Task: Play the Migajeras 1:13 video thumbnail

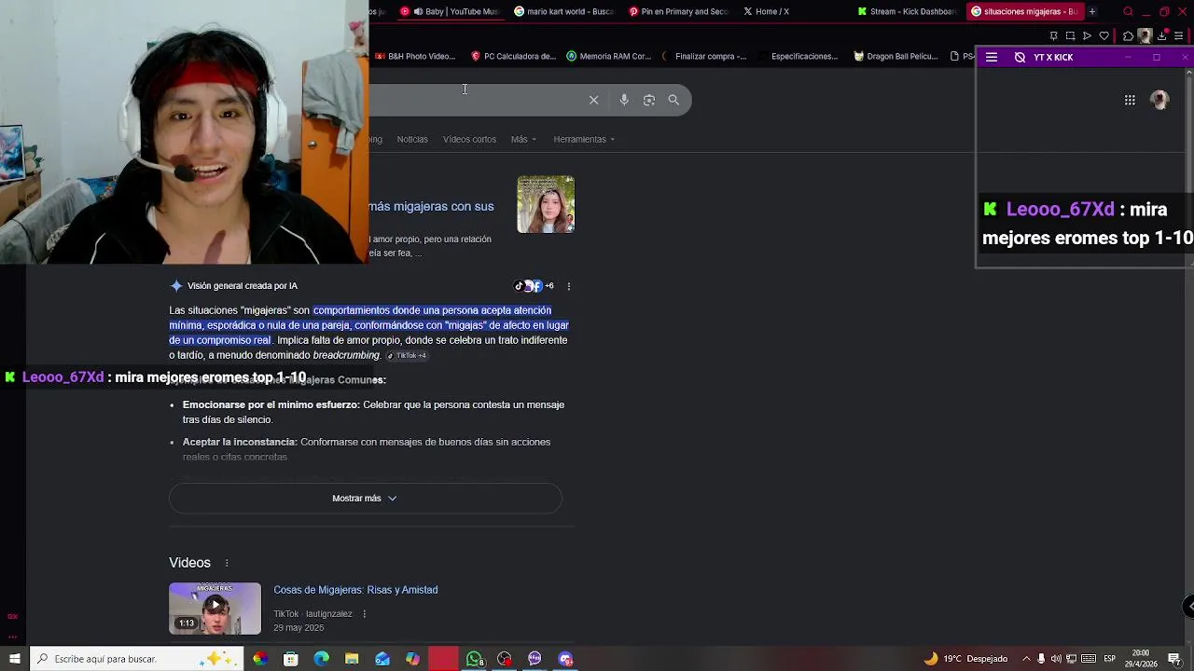Action: (215, 609)
